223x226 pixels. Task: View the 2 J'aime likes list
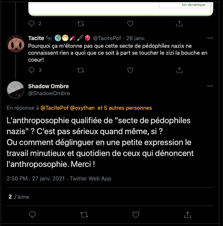tap(19, 196)
